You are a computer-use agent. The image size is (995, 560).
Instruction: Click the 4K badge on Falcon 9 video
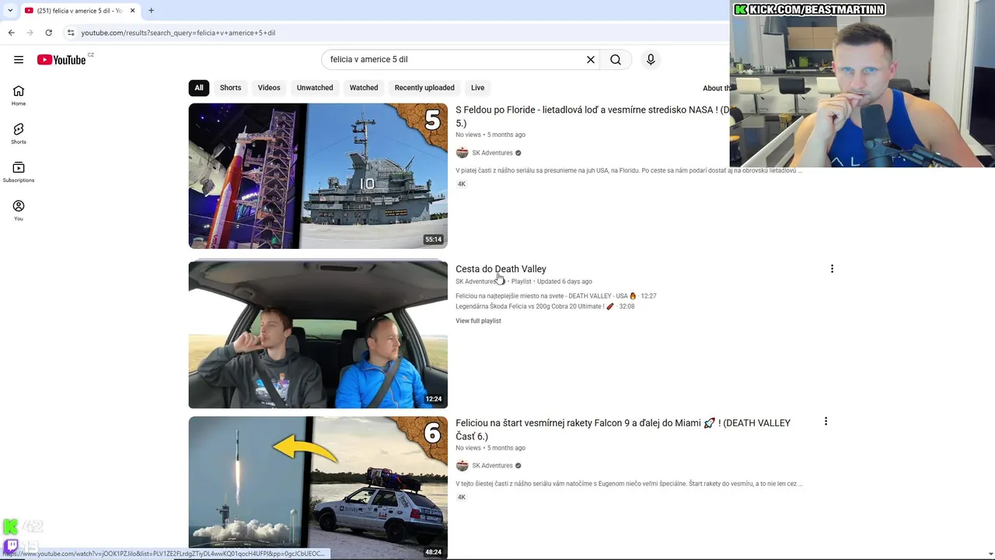coord(462,497)
